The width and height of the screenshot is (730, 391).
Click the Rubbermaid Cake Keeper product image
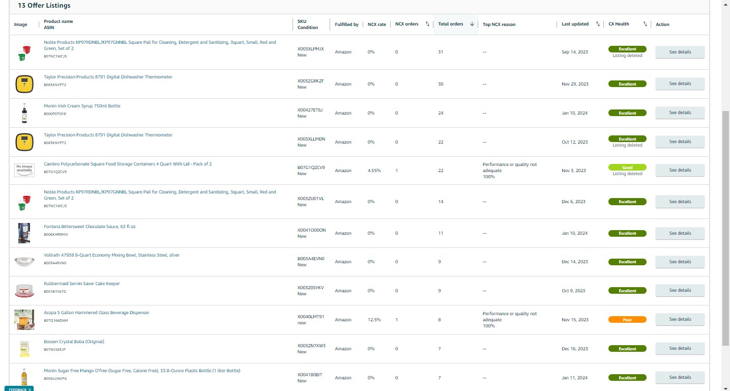(x=24, y=290)
